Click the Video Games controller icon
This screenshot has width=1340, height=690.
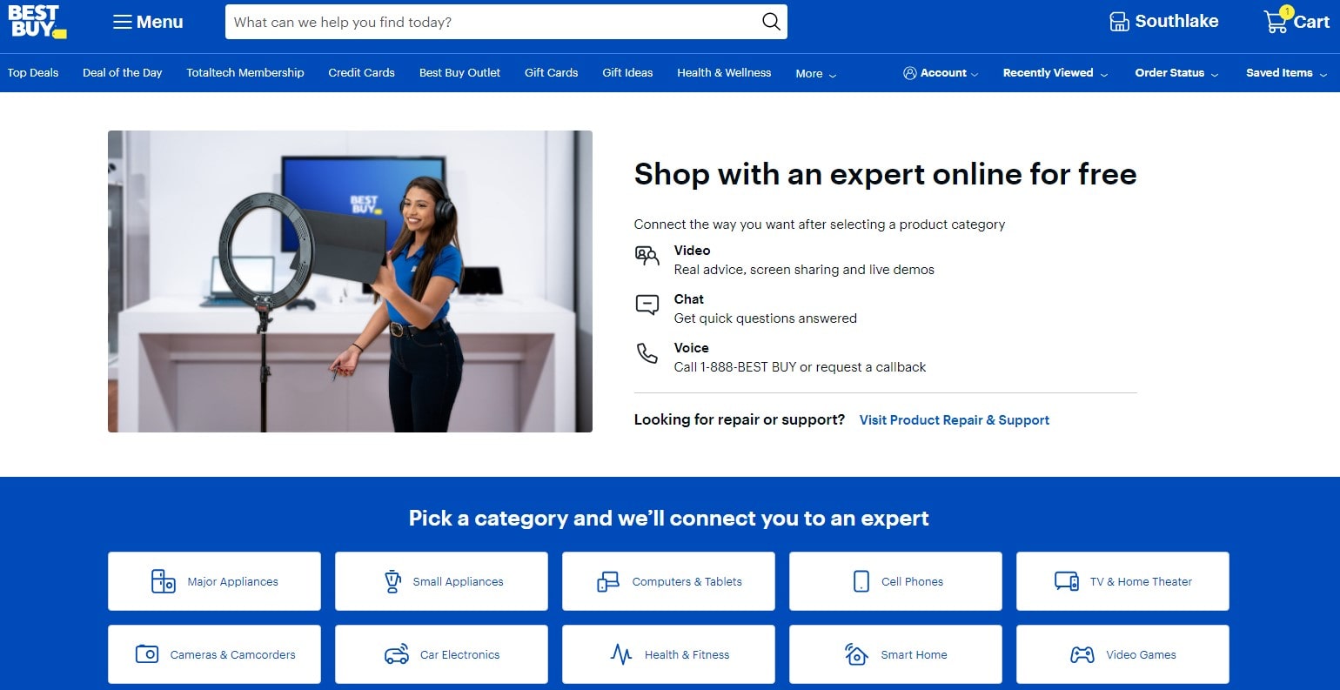coord(1082,654)
